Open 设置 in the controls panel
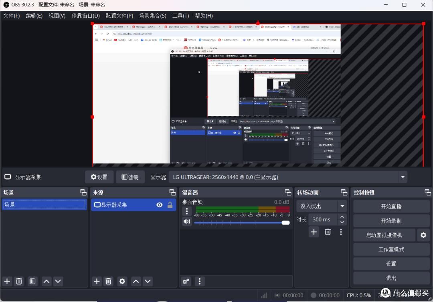This screenshot has height=302, width=433. click(x=391, y=264)
